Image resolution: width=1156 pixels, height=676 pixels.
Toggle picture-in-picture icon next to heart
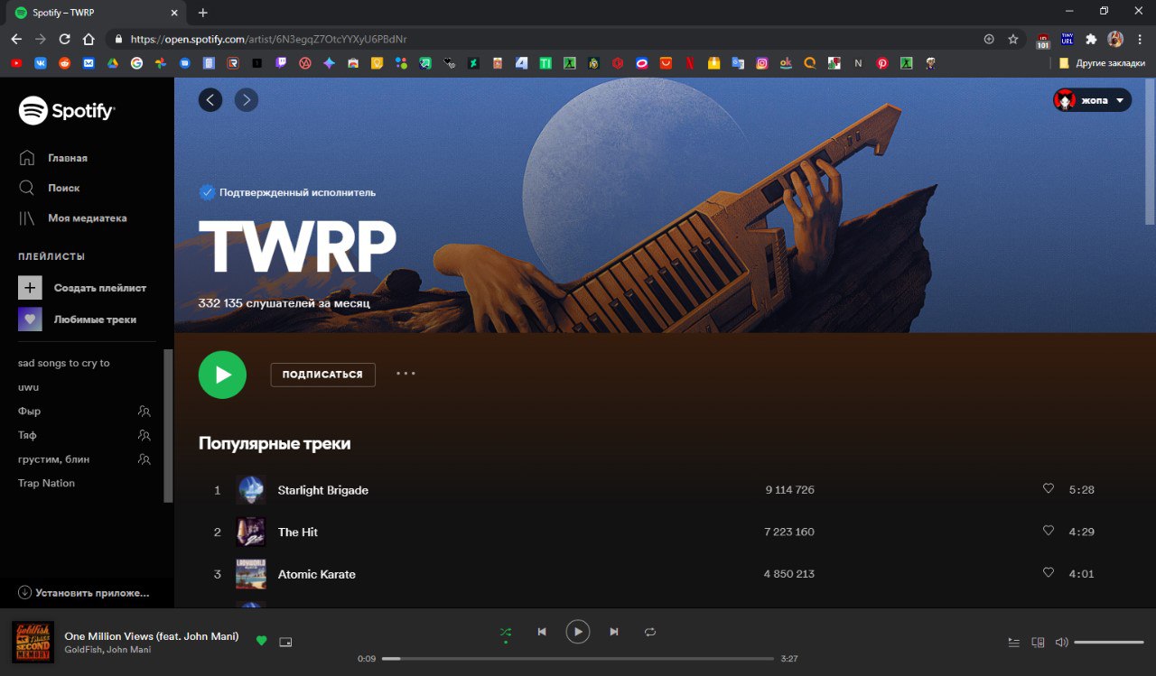[x=286, y=642]
